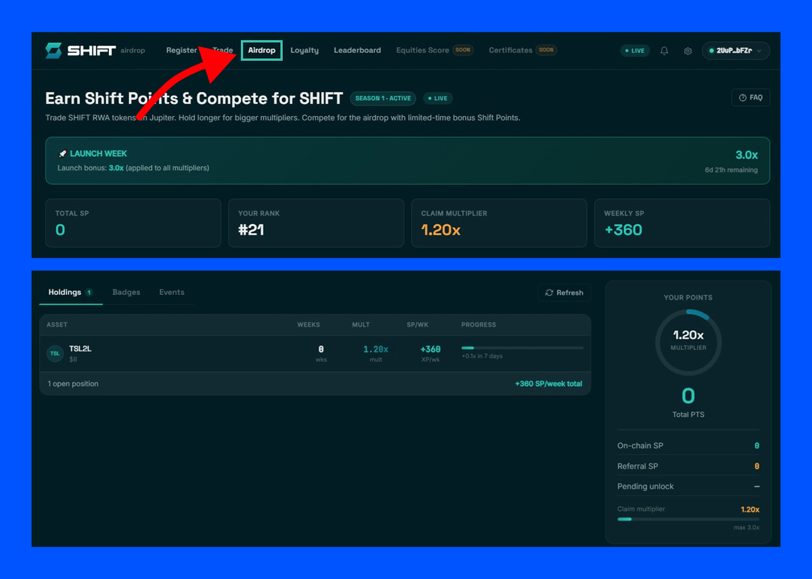812x579 pixels.
Task: Click the 3.0x value in the Launch Week banner
Action: coord(746,155)
